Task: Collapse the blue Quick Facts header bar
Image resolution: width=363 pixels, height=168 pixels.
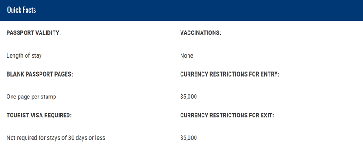Action: (181, 10)
